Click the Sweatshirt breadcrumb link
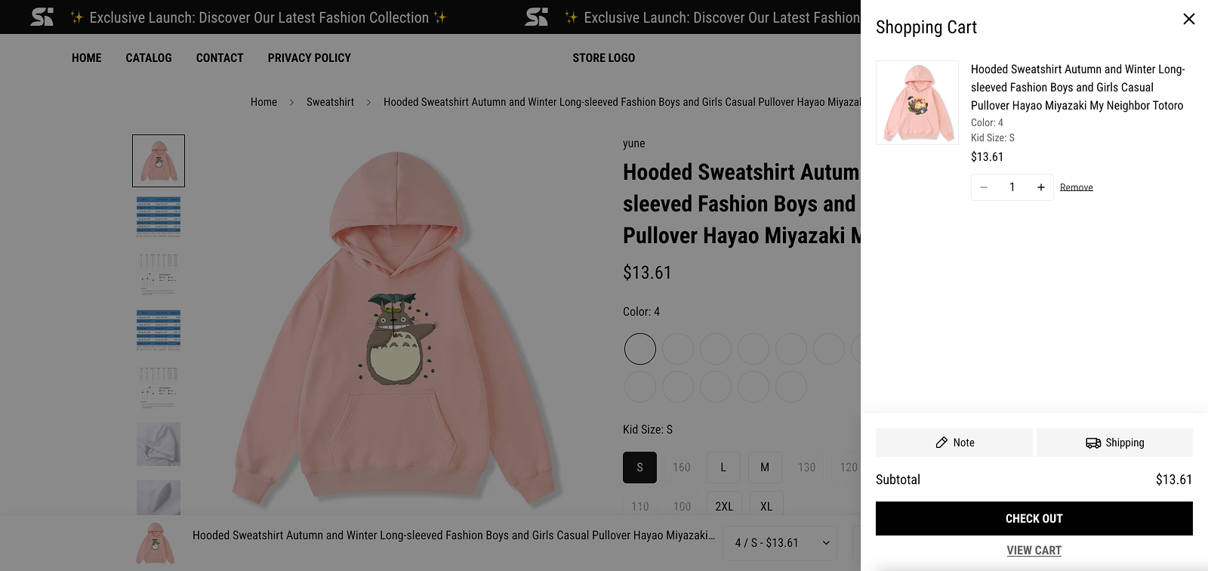 point(330,102)
